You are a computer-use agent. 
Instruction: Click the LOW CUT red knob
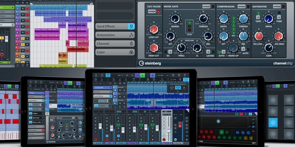(x=153, y=29)
